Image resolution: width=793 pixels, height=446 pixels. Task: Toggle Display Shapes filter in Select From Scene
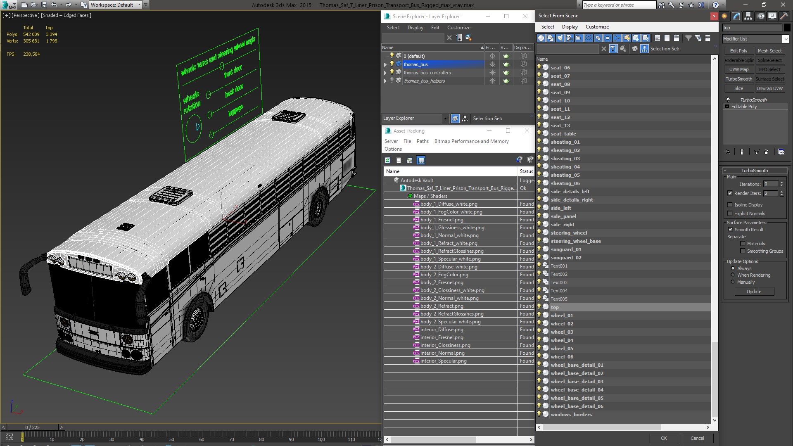coord(551,38)
